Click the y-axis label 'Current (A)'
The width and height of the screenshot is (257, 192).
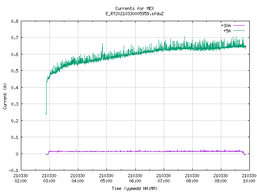point(5,96)
